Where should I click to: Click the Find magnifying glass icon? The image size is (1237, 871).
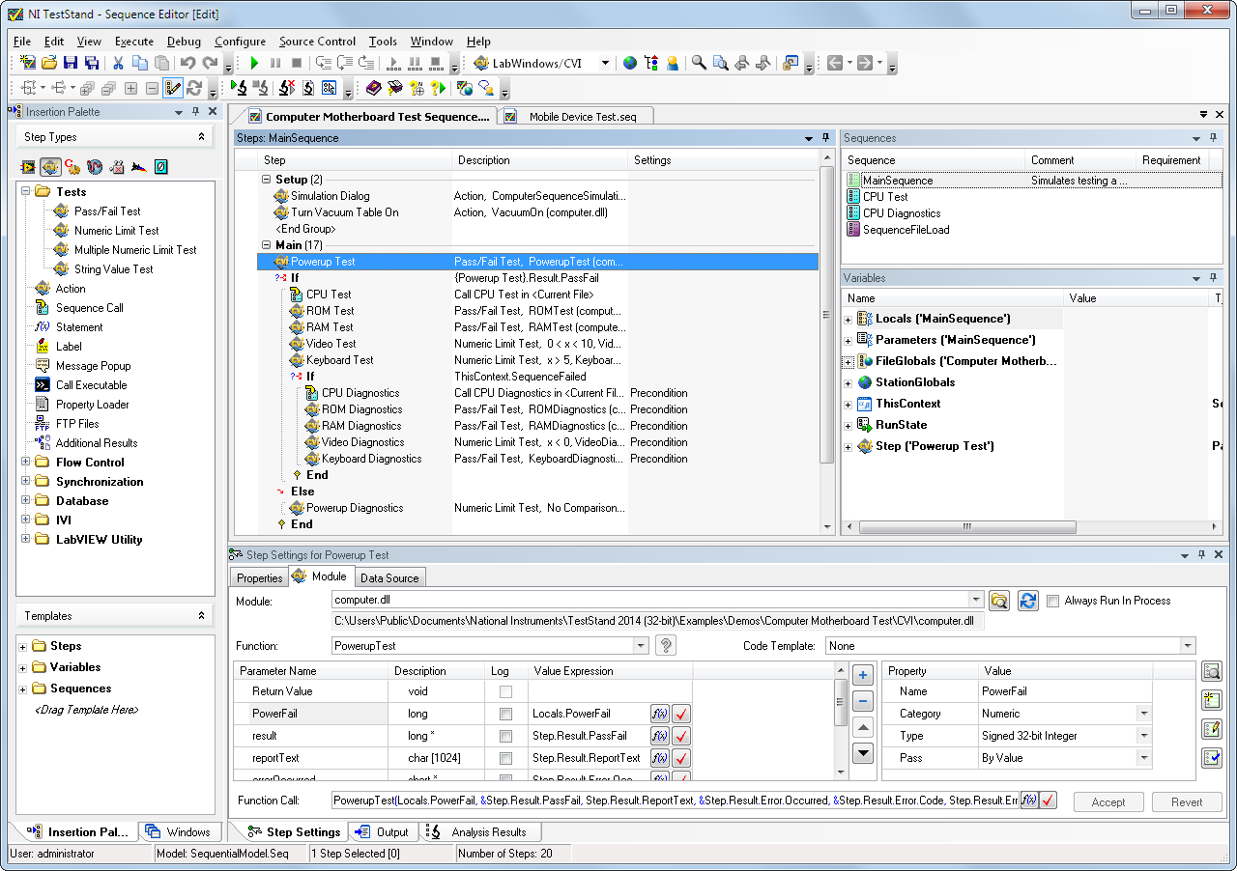(x=699, y=63)
